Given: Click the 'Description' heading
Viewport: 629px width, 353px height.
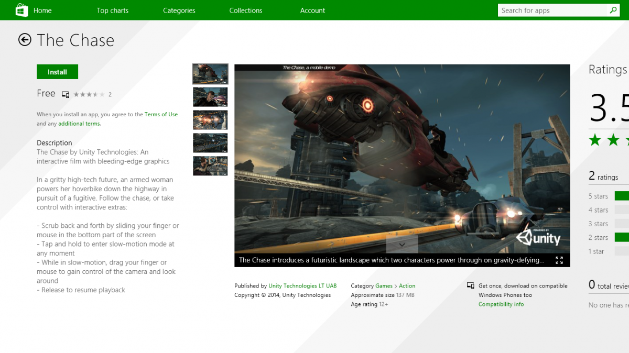Looking at the screenshot, I should 55,142.
